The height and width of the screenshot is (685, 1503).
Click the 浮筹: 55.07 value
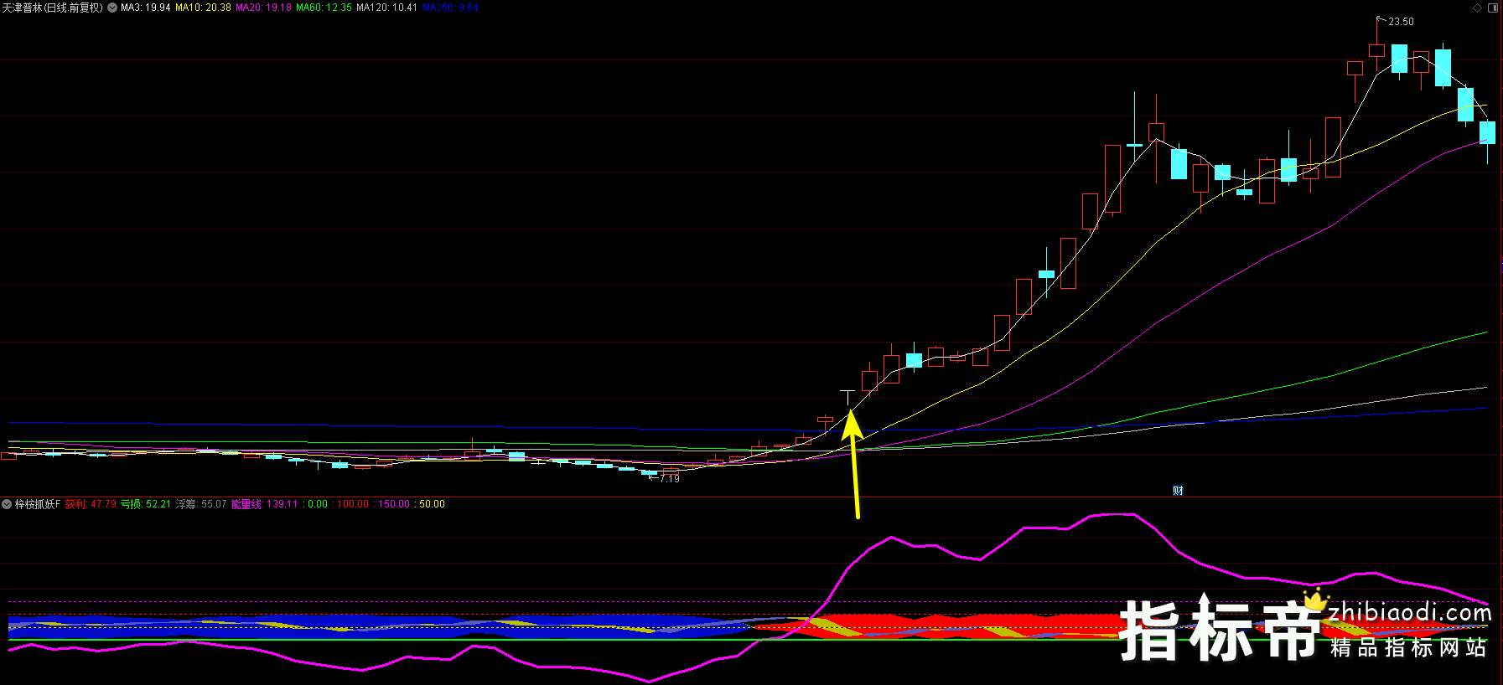[201, 504]
